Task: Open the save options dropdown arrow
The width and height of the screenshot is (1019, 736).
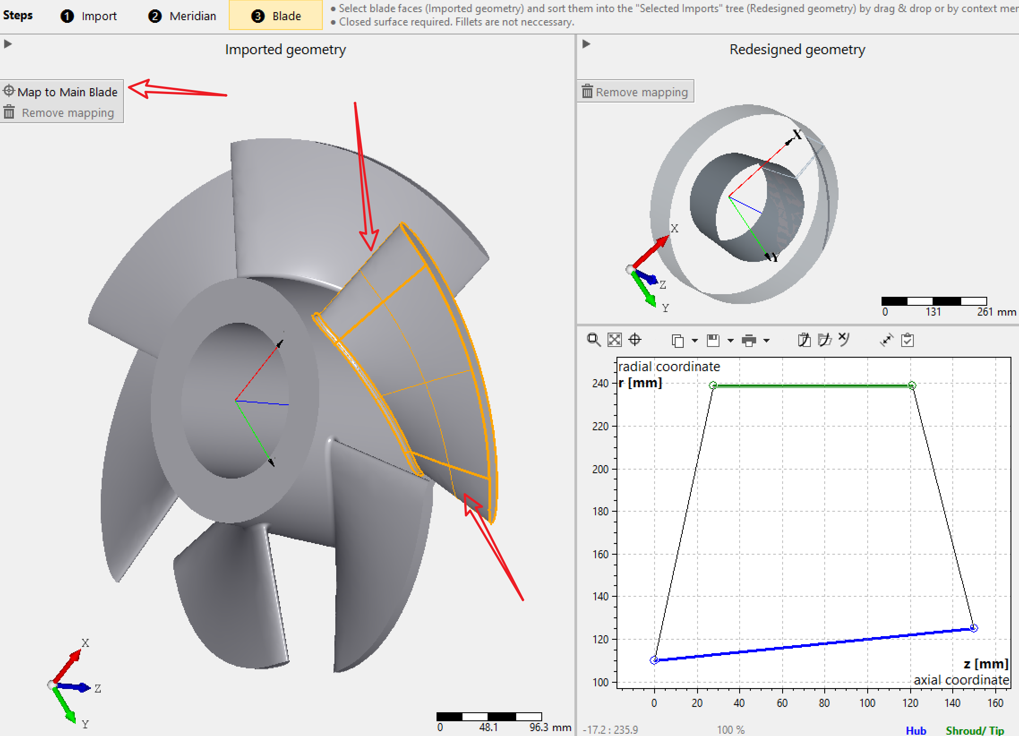Action: click(x=731, y=341)
